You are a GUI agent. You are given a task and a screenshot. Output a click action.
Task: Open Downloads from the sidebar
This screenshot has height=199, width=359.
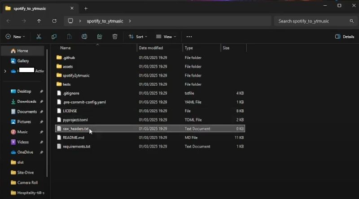(26, 101)
